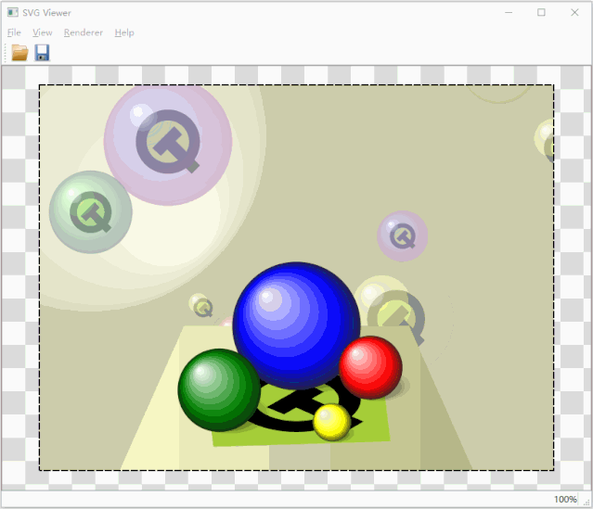The width and height of the screenshot is (593, 509).
Task: Open the Renderer menu
Action: 84,32
